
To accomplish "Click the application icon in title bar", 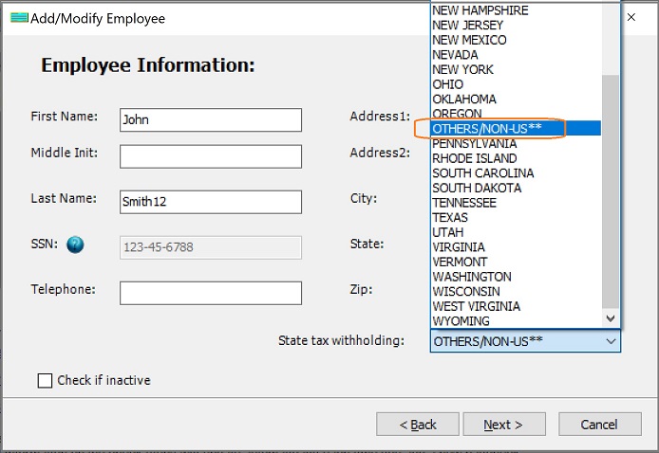I will (19, 18).
